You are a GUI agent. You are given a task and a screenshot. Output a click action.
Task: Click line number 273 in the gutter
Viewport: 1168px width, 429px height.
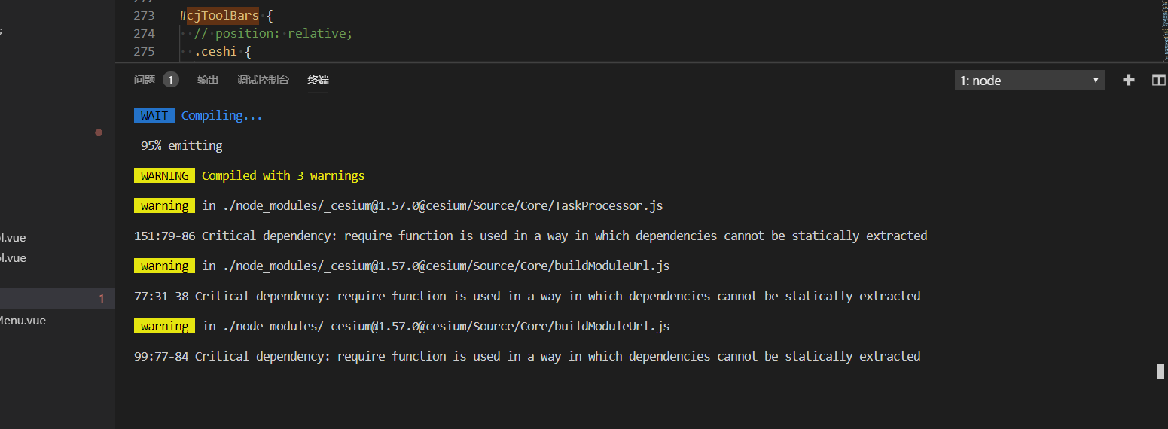(144, 15)
